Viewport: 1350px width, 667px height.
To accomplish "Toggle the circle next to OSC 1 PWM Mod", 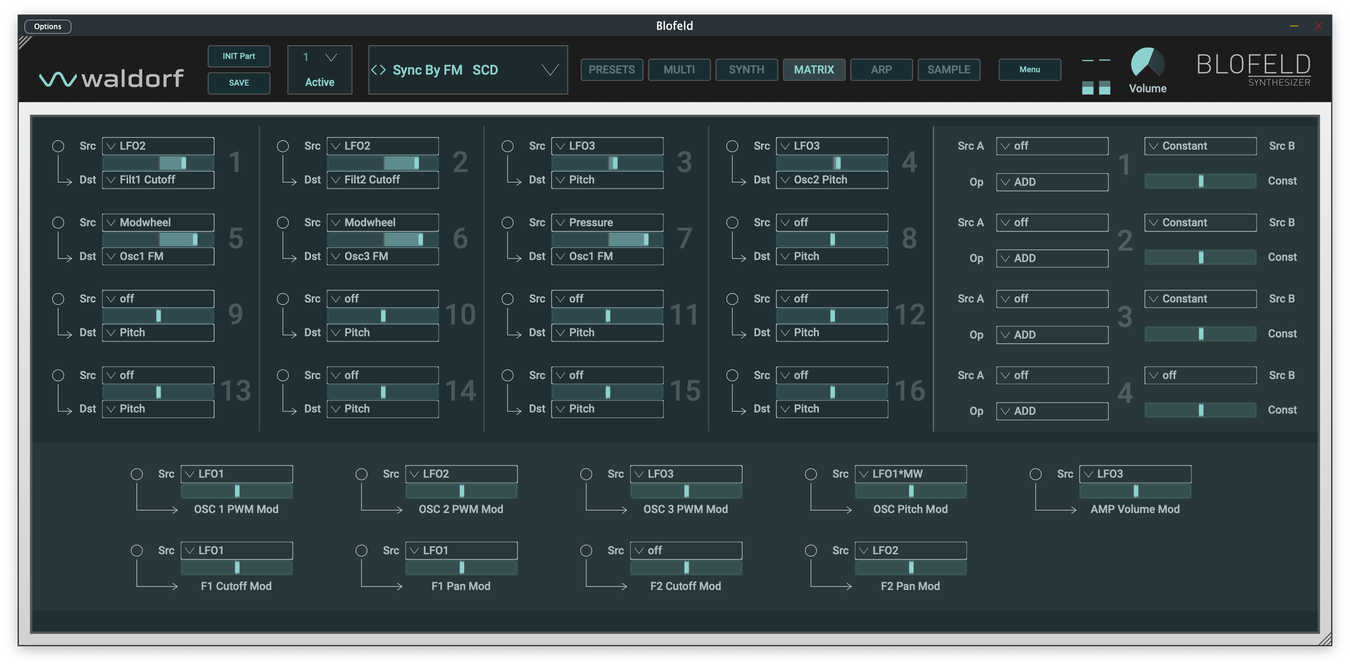I will (x=137, y=474).
